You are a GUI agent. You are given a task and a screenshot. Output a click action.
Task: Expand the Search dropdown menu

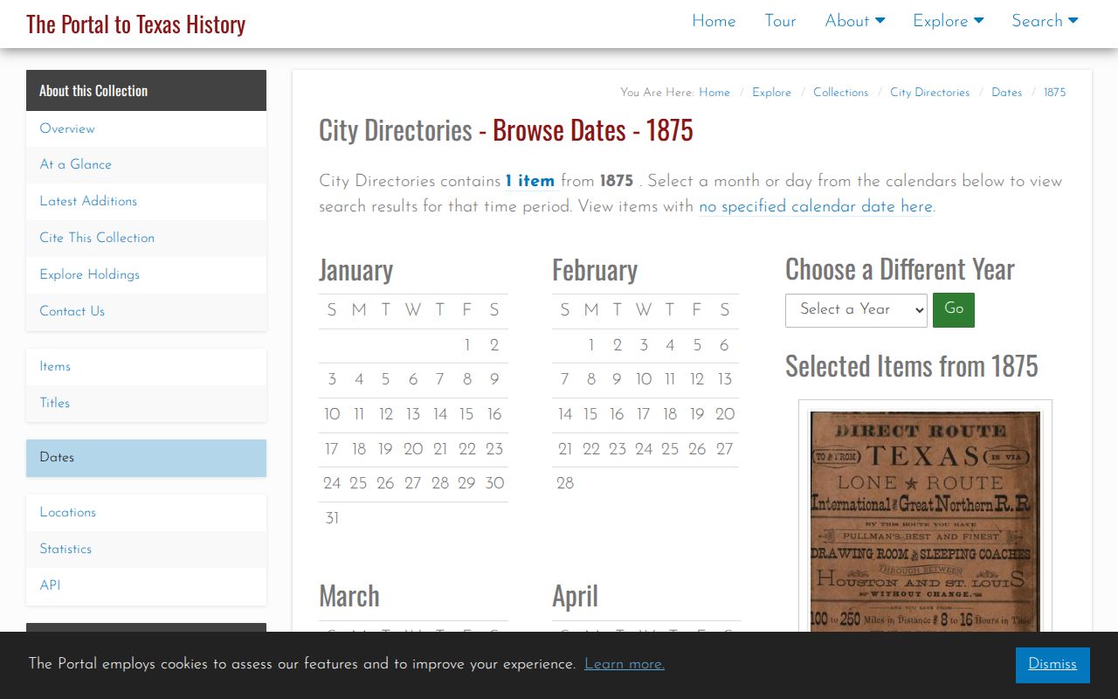[1045, 21]
